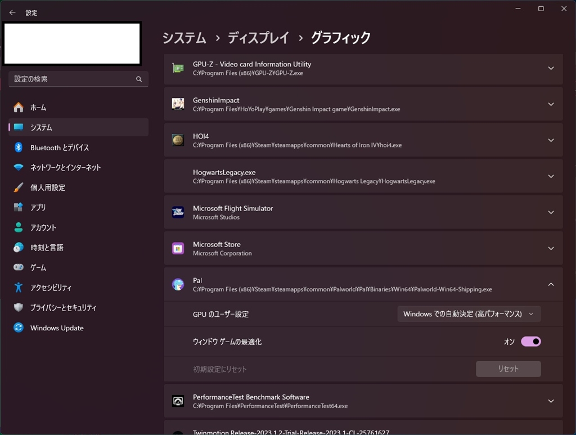This screenshot has width=576, height=435.
Task: Click the GenshinImpact app icon
Action: (178, 104)
